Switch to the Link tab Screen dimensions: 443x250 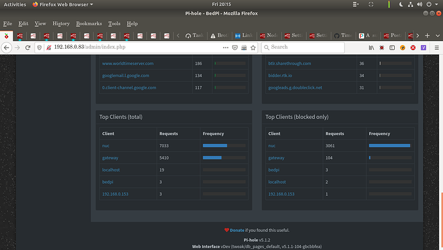244,35
